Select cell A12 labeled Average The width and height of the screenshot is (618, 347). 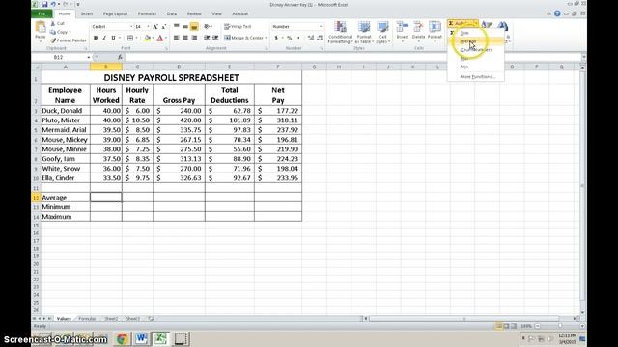pyautogui.click(x=66, y=197)
